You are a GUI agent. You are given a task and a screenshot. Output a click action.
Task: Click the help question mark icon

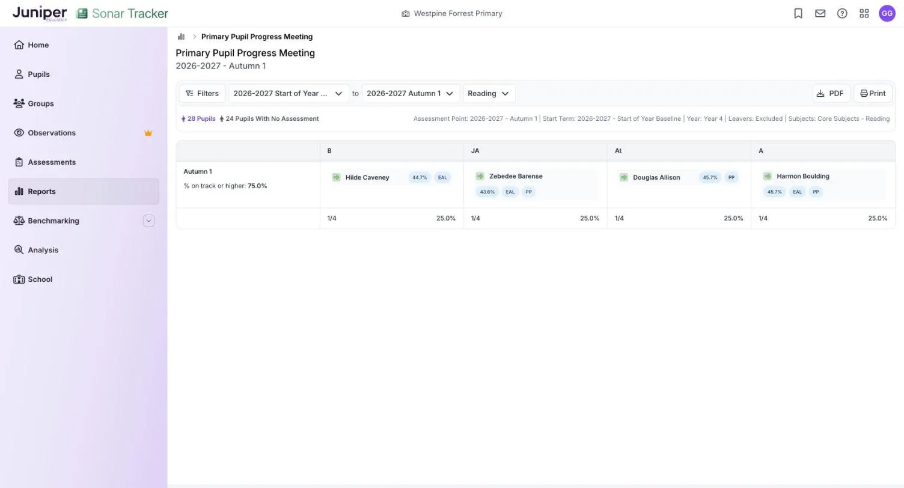(842, 13)
